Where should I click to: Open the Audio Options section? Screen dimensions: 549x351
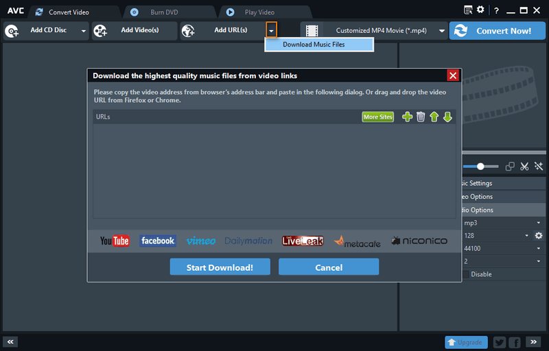504,210
